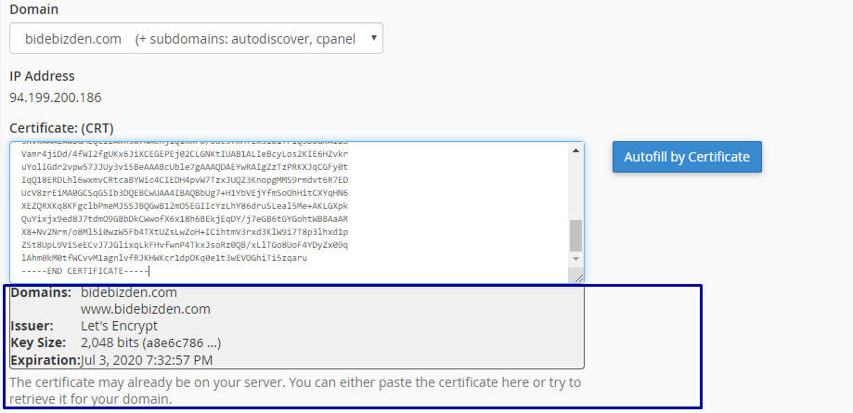Click www.bidebizden.com in certificate details

coord(146,310)
